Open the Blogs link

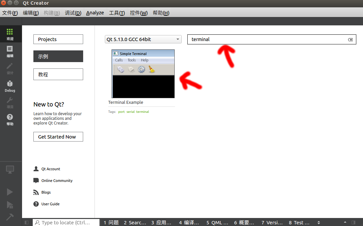[x=46, y=192]
